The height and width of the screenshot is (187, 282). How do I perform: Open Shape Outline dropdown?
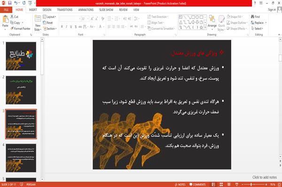[237, 22]
